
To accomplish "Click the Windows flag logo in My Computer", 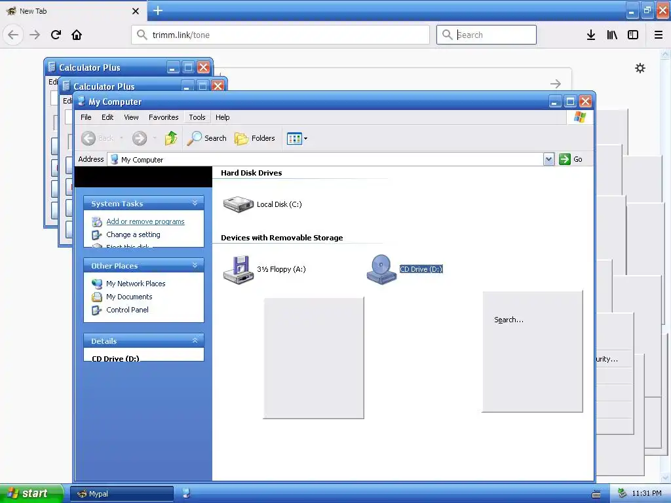I will tap(580, 117).
